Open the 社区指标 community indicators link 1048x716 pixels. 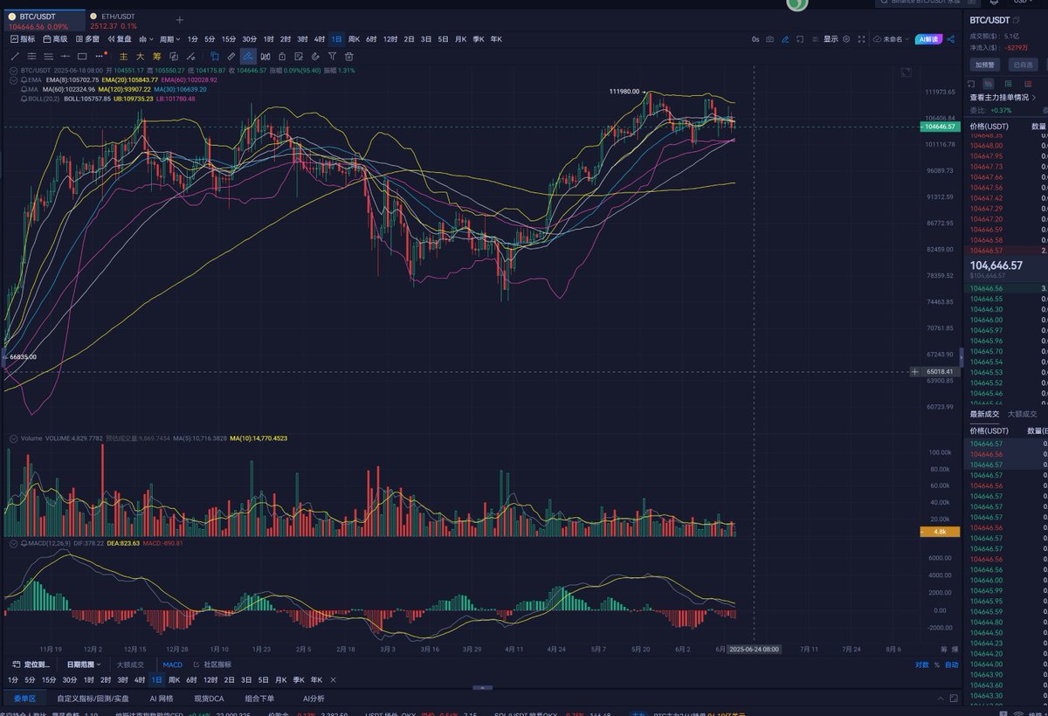(213, 664)
